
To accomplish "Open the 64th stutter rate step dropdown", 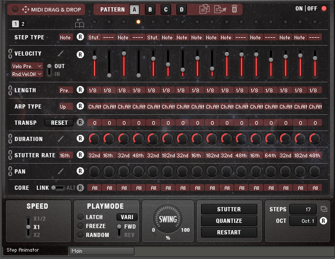I will coord(270,155).
